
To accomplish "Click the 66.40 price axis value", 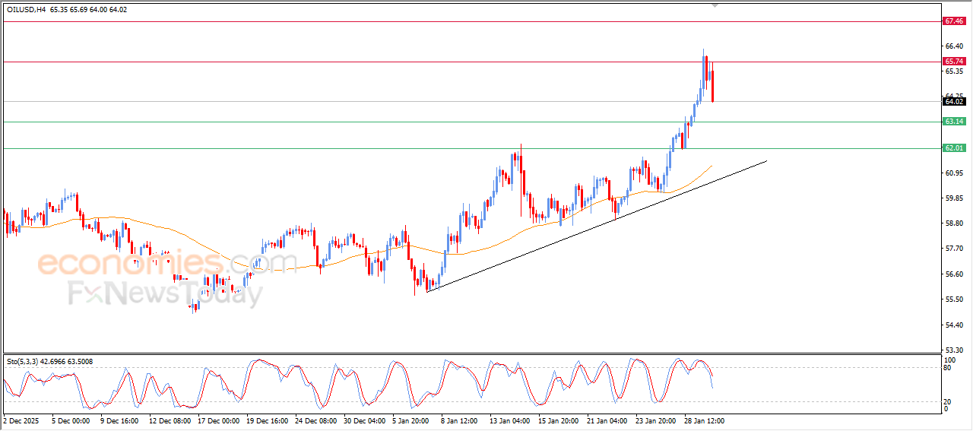I will tap(953, 46).
